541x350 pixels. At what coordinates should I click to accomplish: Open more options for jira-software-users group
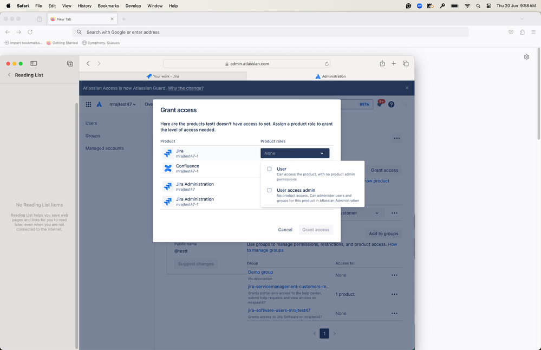(394, 313)
